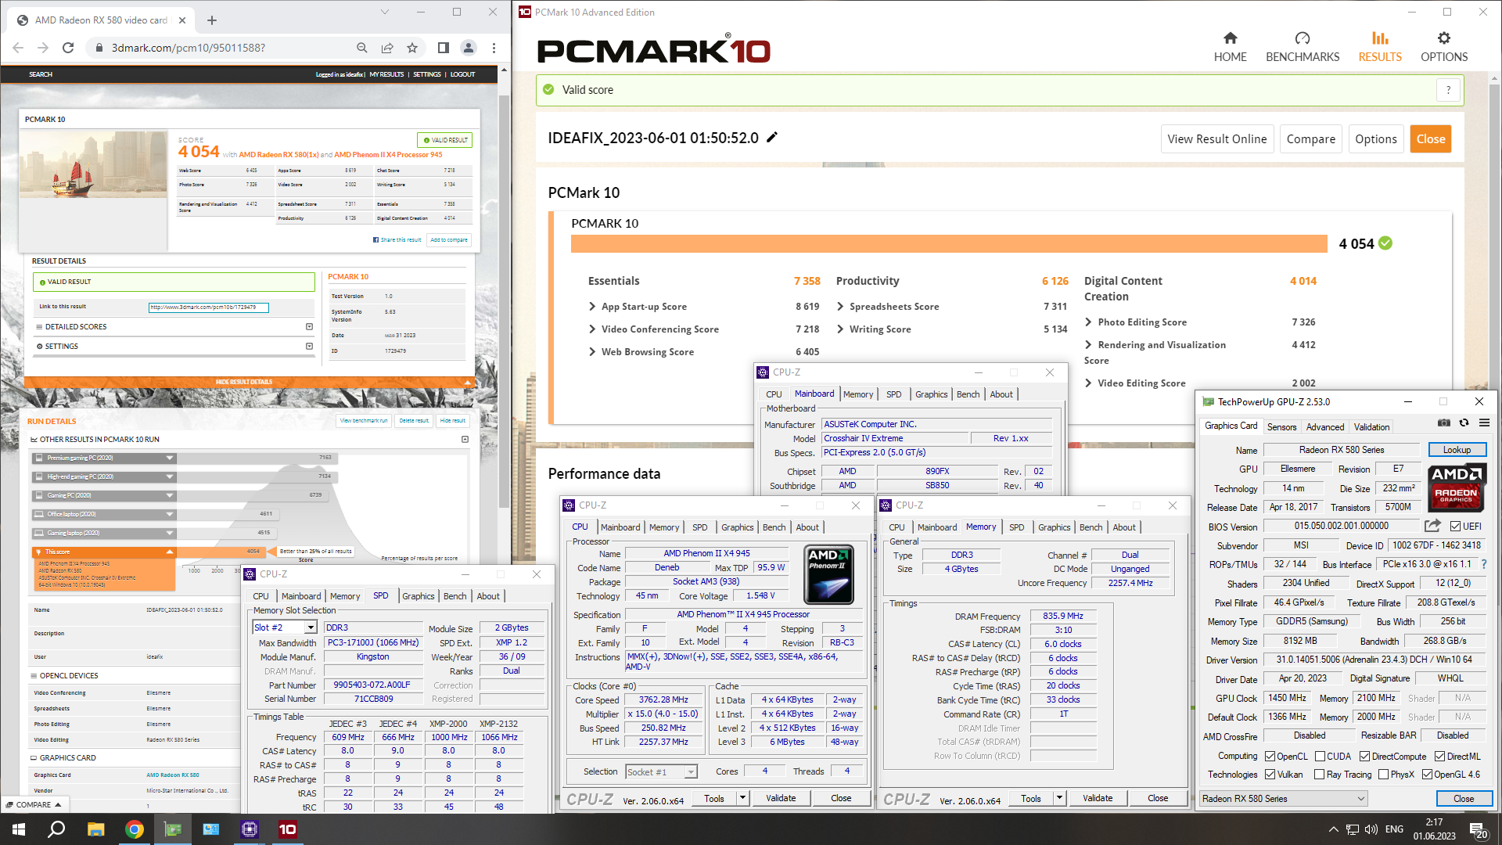Click the PCMark 10 sailing ship thumbnail
Viewport: 1502px width, 845px height.
[93, 163]
